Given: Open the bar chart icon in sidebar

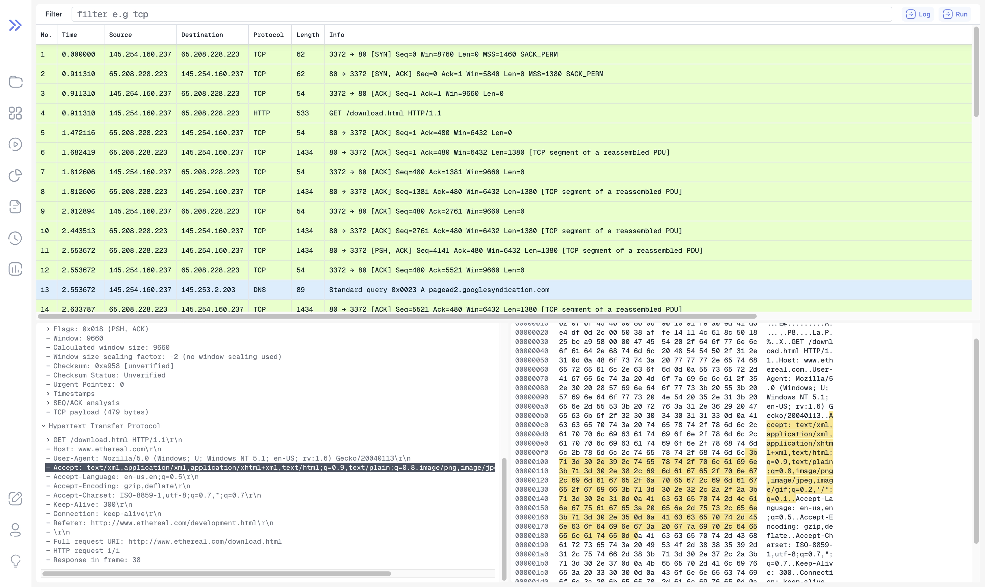Looking at the screenshot, I should (15, 269).
